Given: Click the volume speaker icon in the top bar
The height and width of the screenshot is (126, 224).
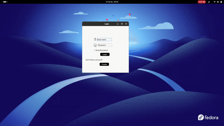Looking at the screenshot, I should tap(218, 2).
